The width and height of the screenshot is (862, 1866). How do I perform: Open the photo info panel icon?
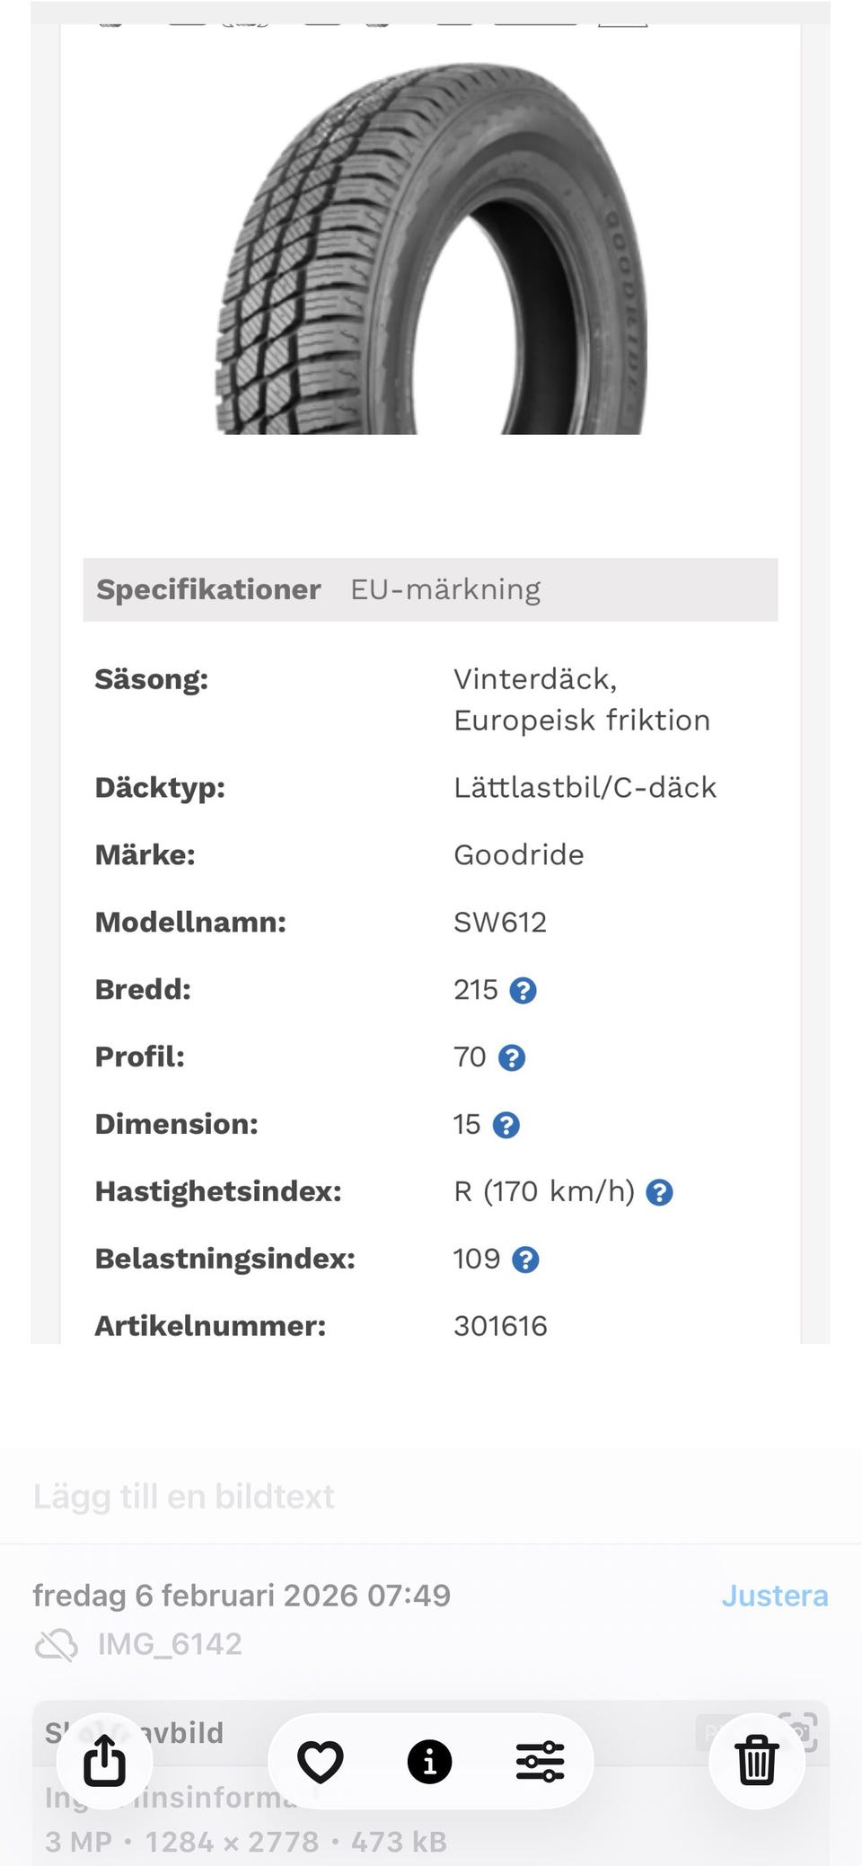[430, 1761]
